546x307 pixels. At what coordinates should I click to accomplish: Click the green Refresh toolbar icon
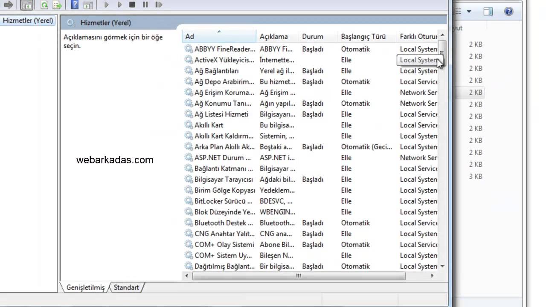[x=44, y=5]
